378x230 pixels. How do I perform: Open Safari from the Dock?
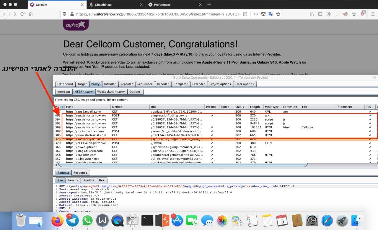[327, 220]
